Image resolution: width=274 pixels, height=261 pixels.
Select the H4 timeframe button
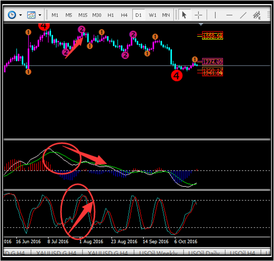124,15
